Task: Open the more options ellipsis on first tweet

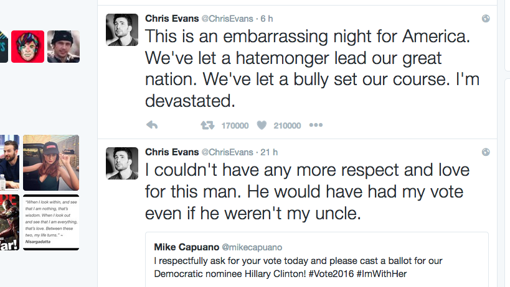Action: [316, 125]
